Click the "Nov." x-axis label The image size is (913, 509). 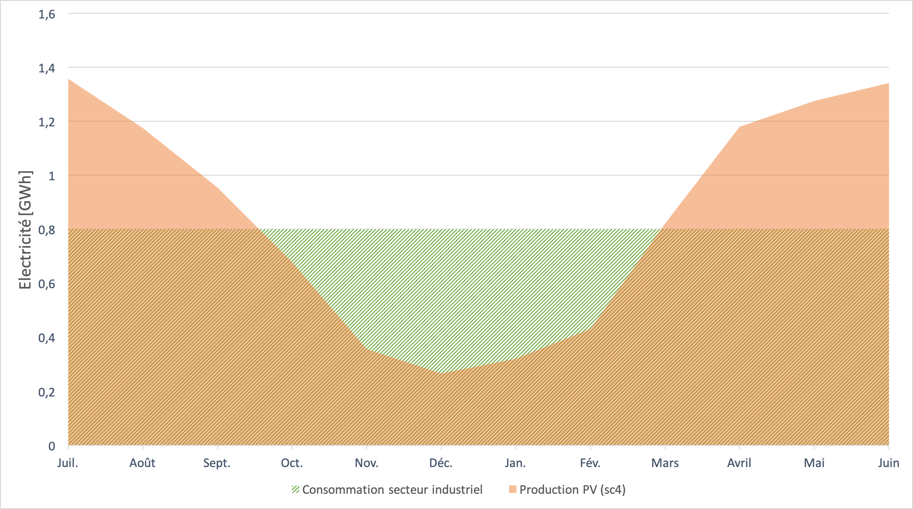pos(367,463)
